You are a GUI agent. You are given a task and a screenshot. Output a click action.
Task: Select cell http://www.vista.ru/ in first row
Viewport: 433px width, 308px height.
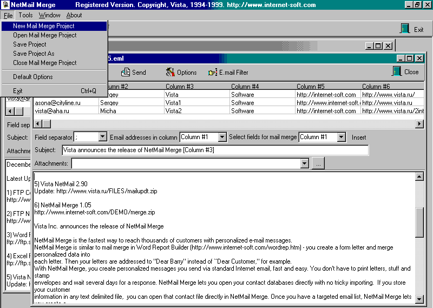tap(392, 95)
